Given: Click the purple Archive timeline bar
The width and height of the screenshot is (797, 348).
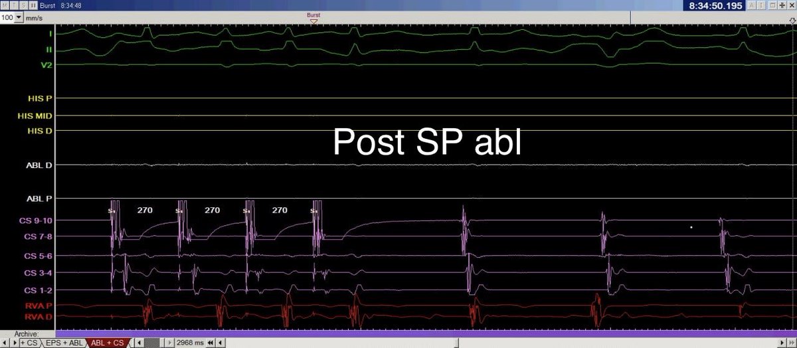Looking at the screenshot, I should click(x=426, y=333).
